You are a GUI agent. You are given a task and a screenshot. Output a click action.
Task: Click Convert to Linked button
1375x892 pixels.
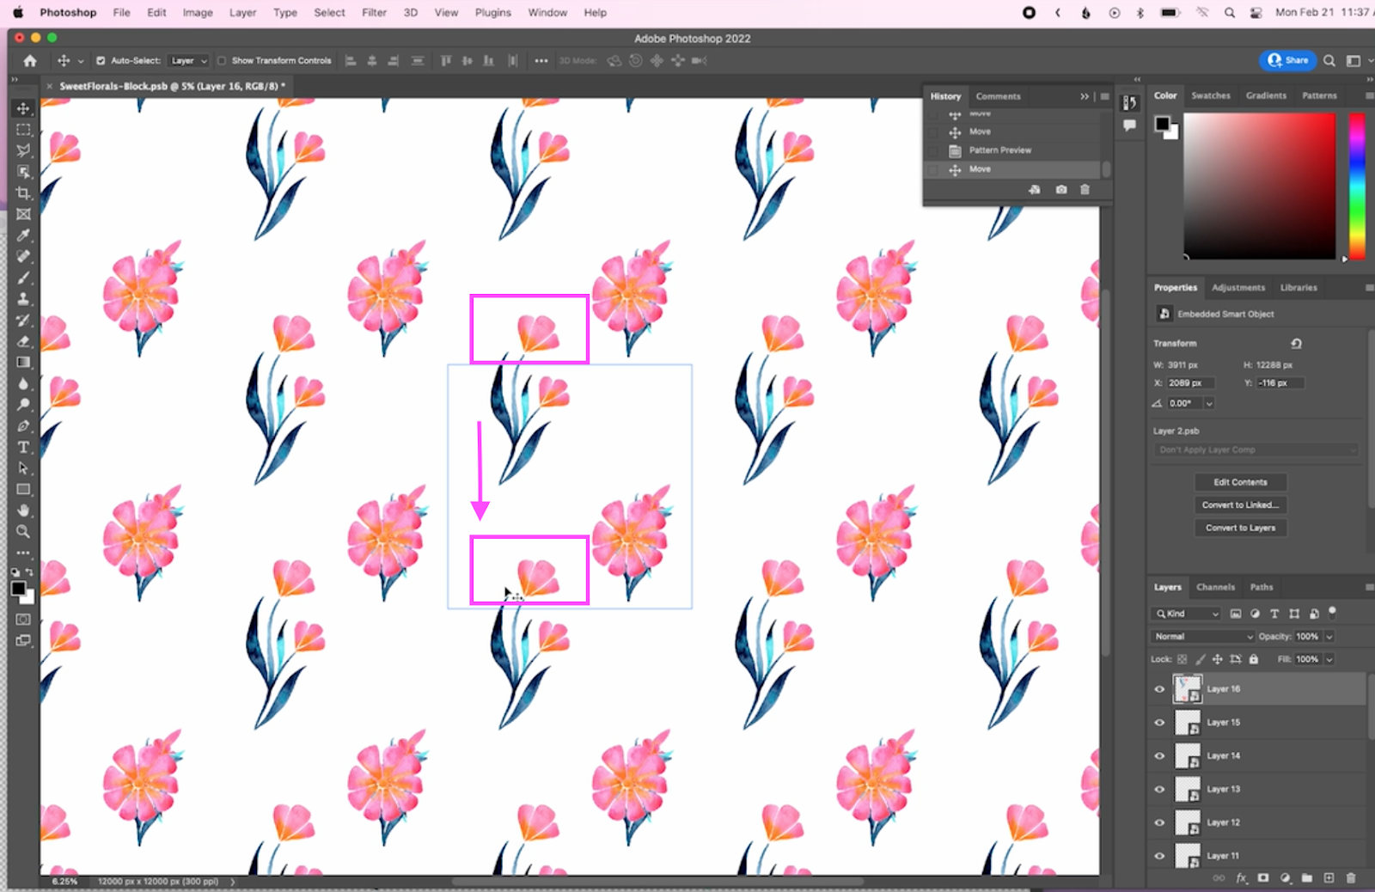point(1240,504)
